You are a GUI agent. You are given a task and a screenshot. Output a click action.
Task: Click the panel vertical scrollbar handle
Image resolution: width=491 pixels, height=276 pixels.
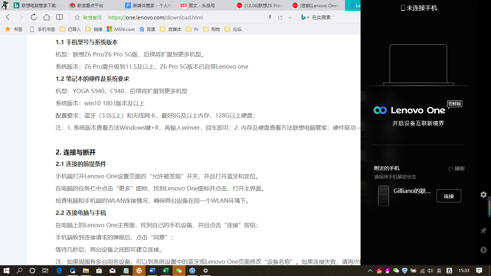[489, 207]
